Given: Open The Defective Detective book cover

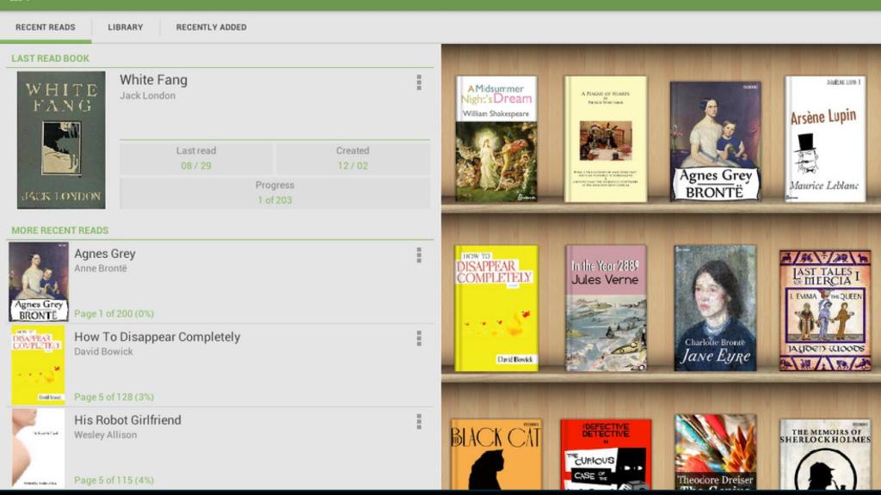Looking at the screenshot, I should pos(605,454).
